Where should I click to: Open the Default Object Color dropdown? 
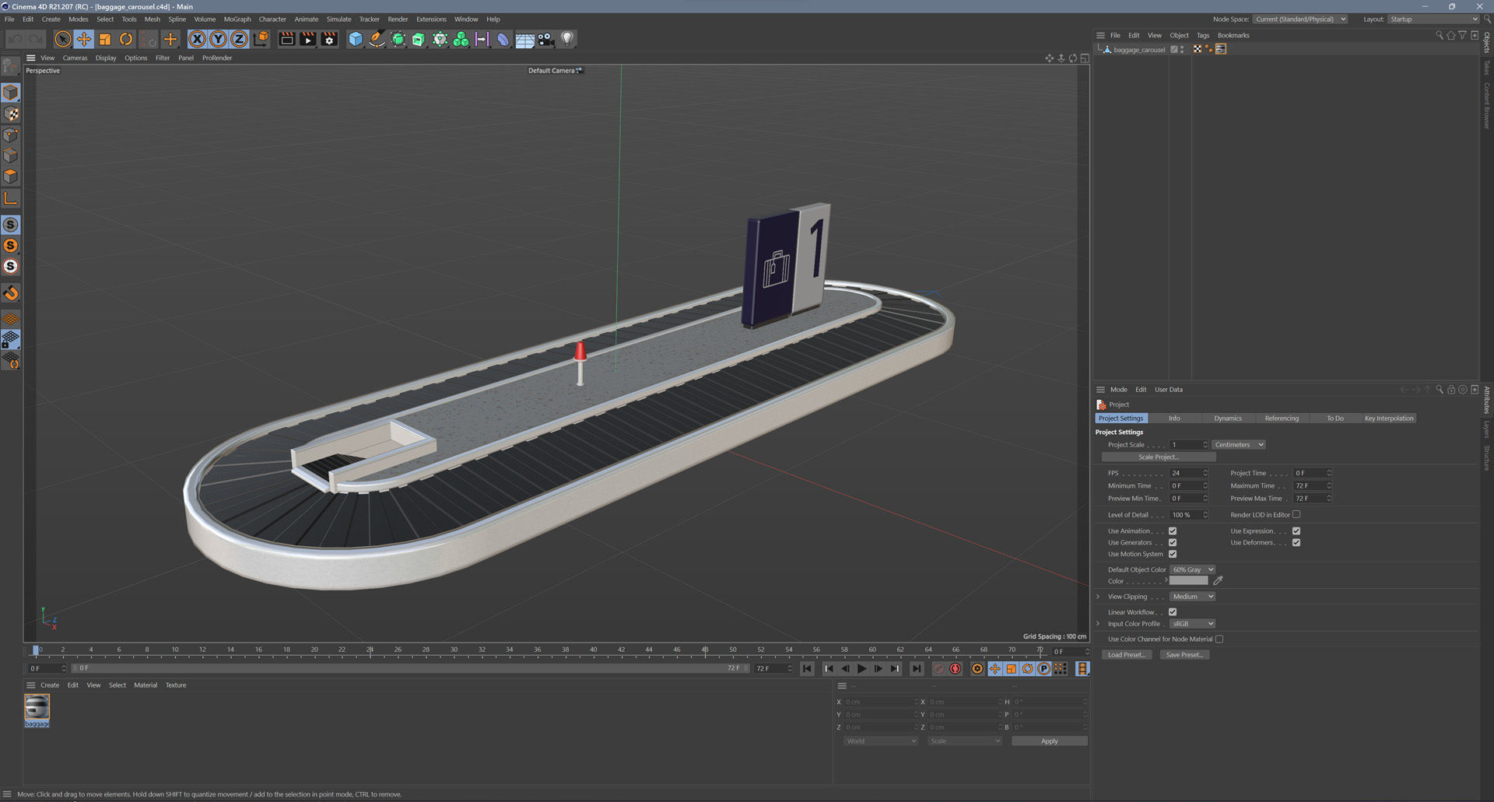point(1192,569)
